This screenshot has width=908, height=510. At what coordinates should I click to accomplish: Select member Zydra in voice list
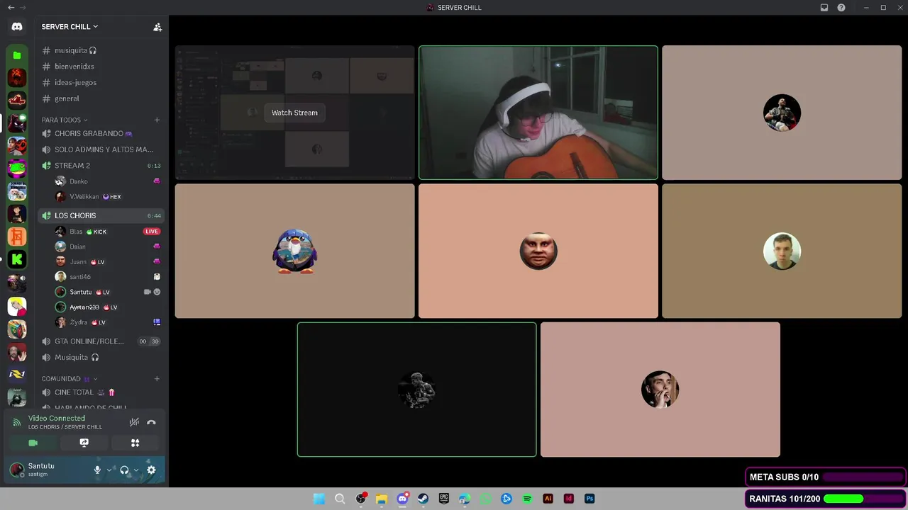[108, 322]
